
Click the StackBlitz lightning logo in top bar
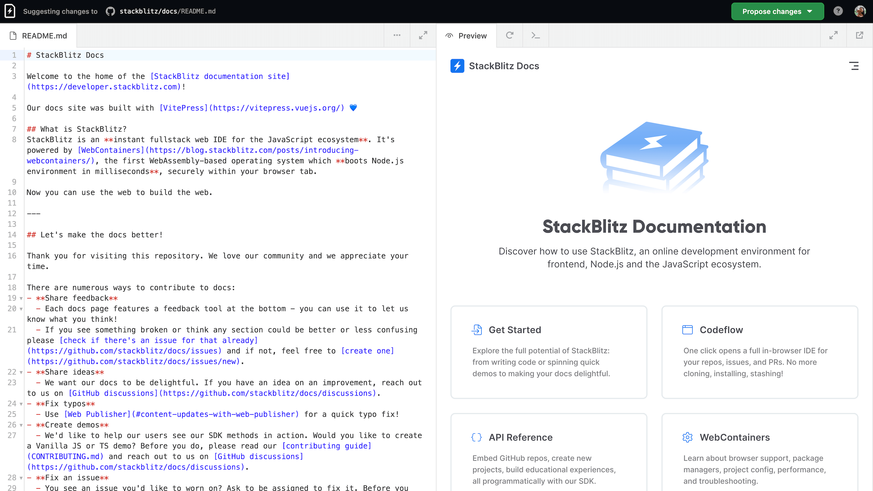pyautogui.click(x=10, y=11)
